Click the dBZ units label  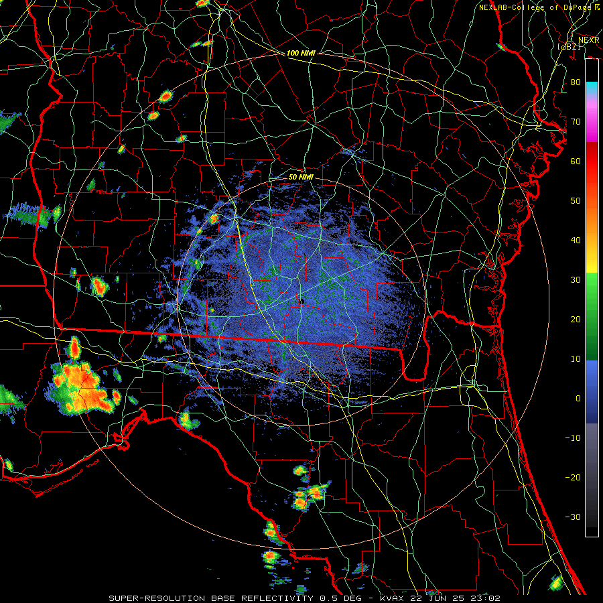pyautogui.click(x=569, y=47)
